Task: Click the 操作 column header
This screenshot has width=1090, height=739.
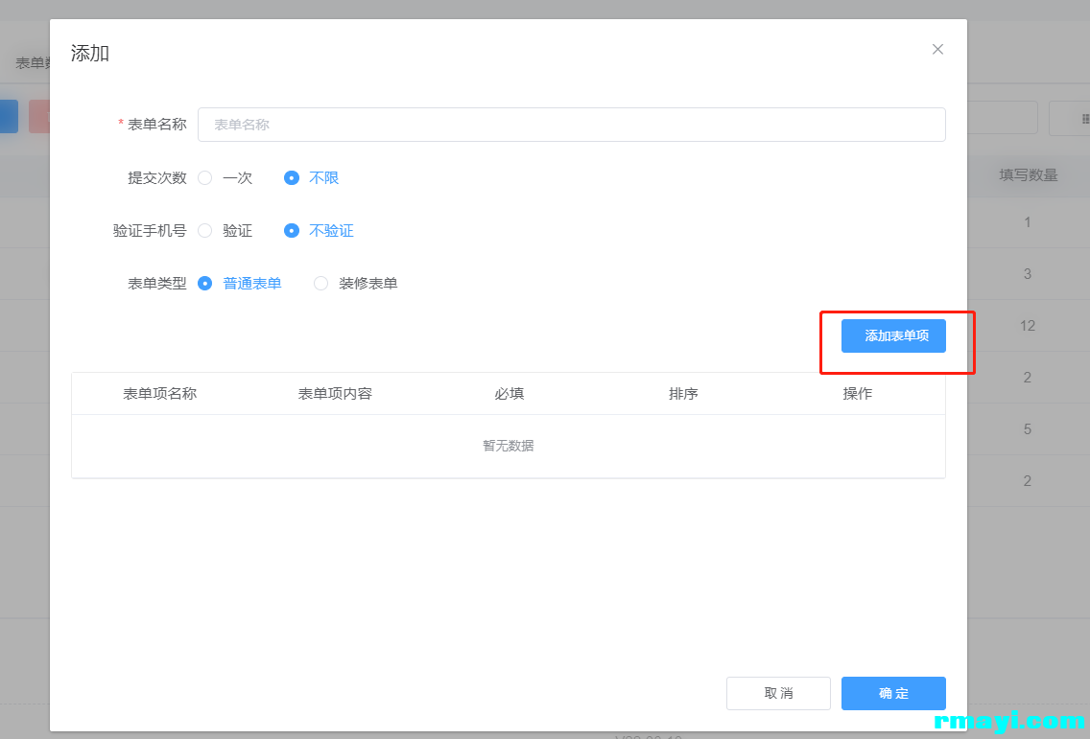Action: 857,394
